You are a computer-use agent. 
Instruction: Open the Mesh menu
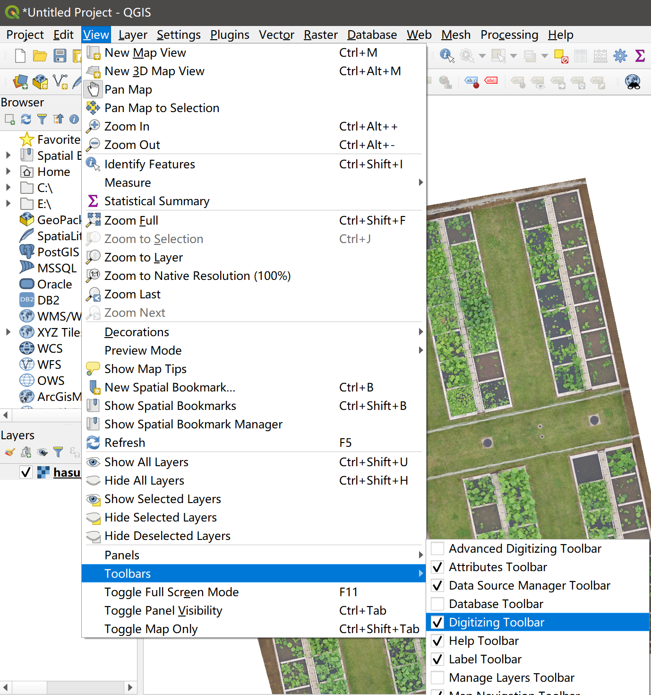click(x=456, y=35)
